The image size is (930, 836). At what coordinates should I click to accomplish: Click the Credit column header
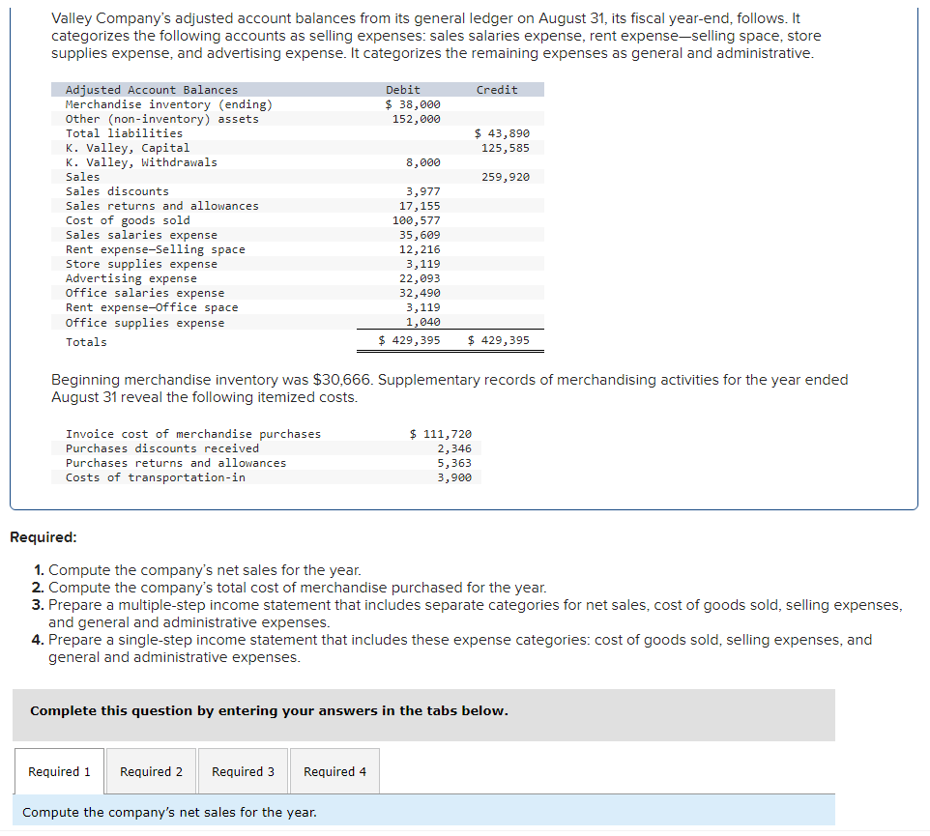(497, 90)
